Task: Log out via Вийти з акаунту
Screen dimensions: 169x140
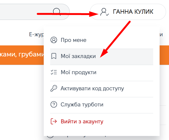Action: [82, 121]
